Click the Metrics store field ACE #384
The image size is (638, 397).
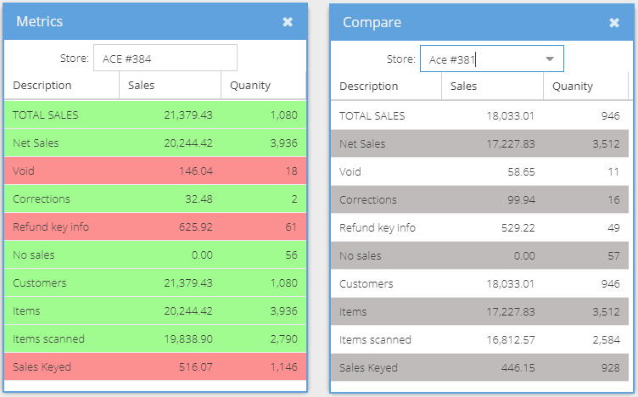(x=165, y=59)
